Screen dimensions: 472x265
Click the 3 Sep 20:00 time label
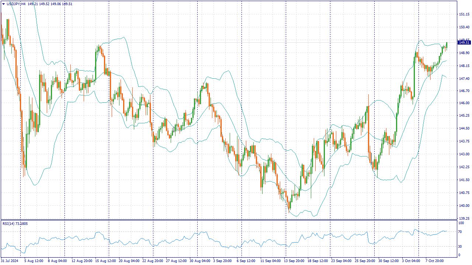point(222,261)
